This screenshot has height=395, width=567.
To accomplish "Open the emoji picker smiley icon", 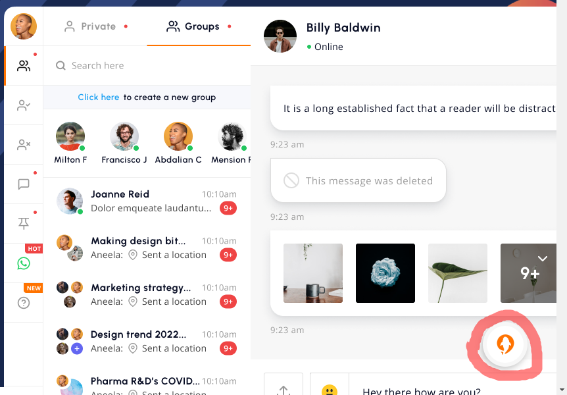I will (330, 389).
